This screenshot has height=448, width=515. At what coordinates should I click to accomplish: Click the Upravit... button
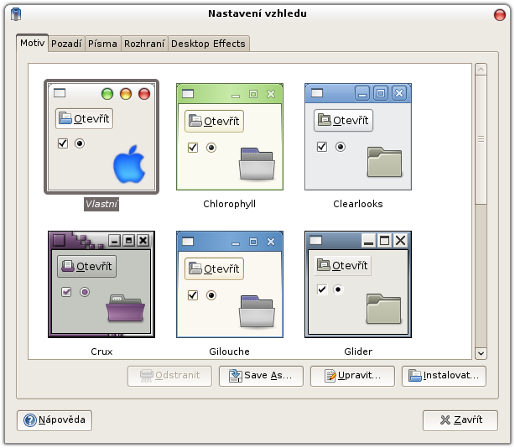coord(352,376)
